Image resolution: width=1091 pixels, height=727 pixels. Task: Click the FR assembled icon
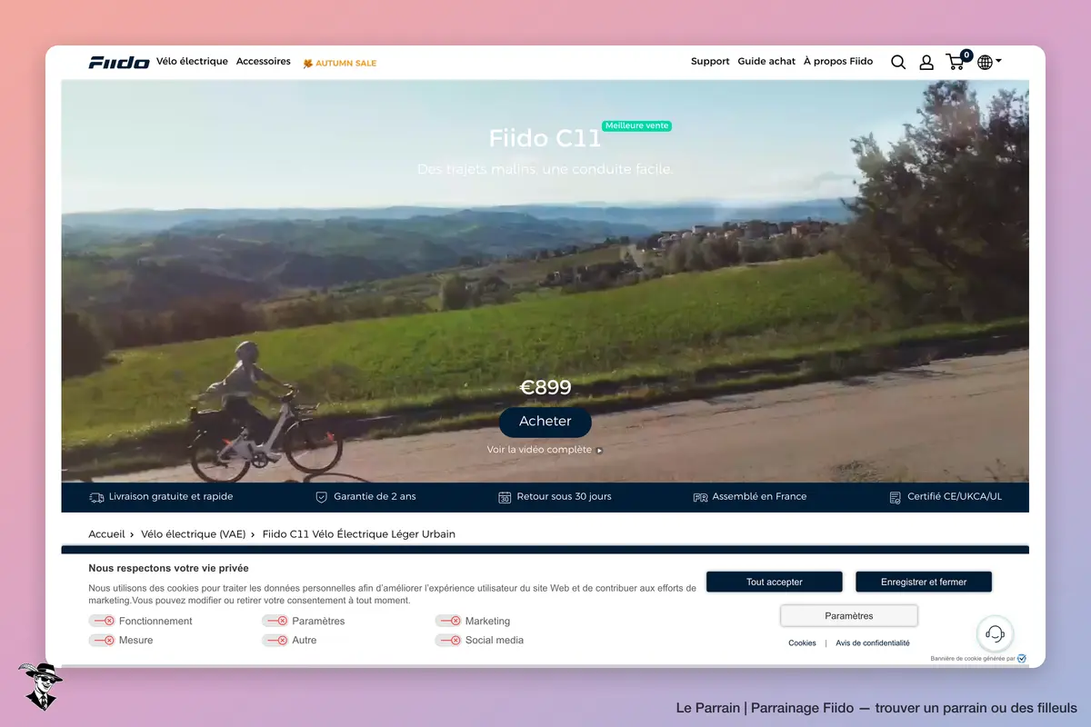[x=700, y=497]
